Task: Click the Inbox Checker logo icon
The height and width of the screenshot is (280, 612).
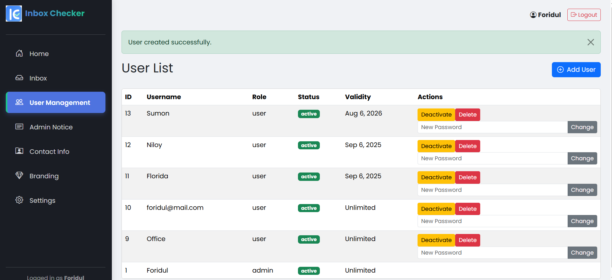Action: click(14, 14)
